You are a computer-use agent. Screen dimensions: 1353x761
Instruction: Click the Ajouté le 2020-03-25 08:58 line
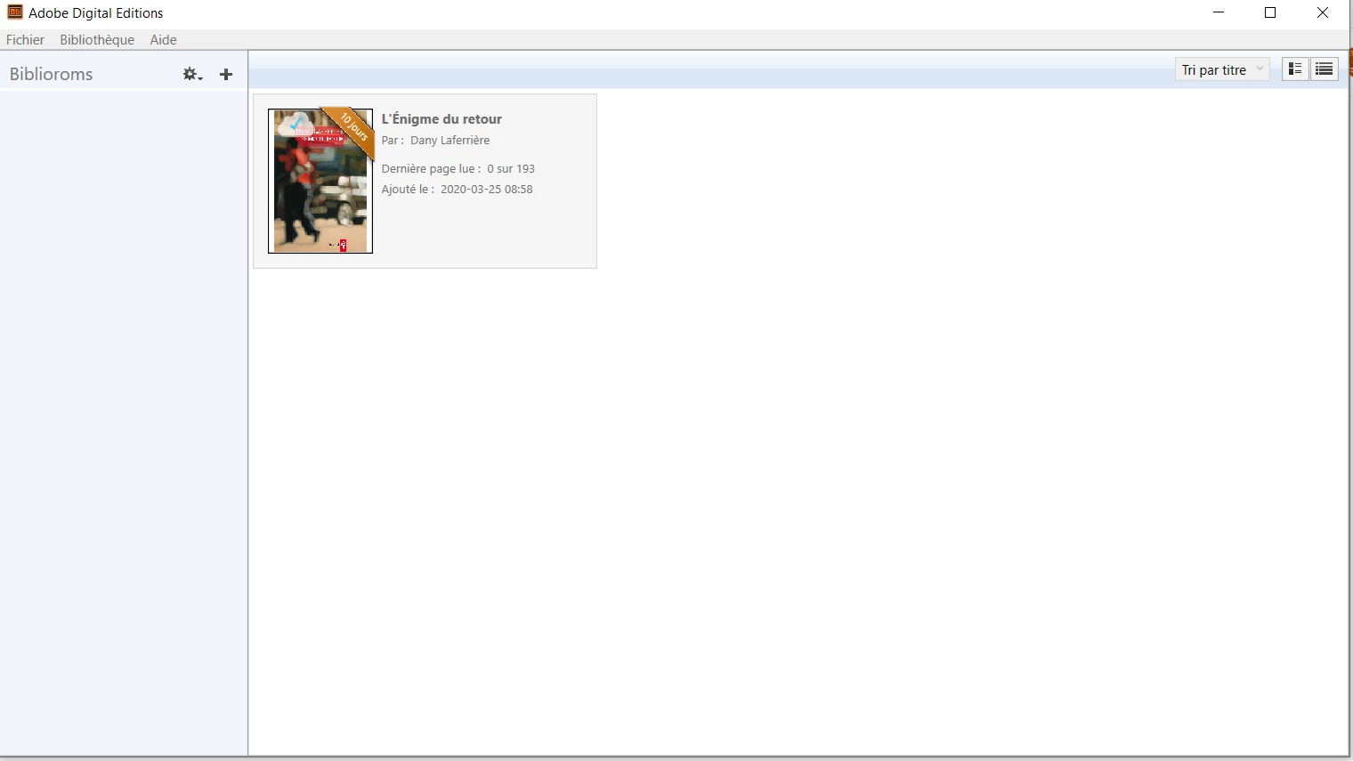(457, 190)
